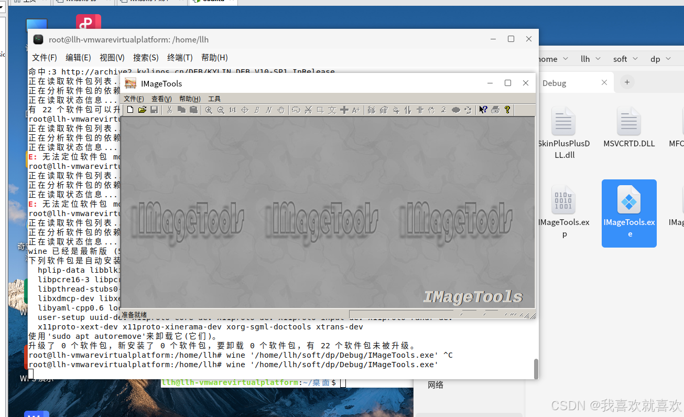
Task: Click the terminal window vertical scrollbar
Action: (x=536, y=369)
